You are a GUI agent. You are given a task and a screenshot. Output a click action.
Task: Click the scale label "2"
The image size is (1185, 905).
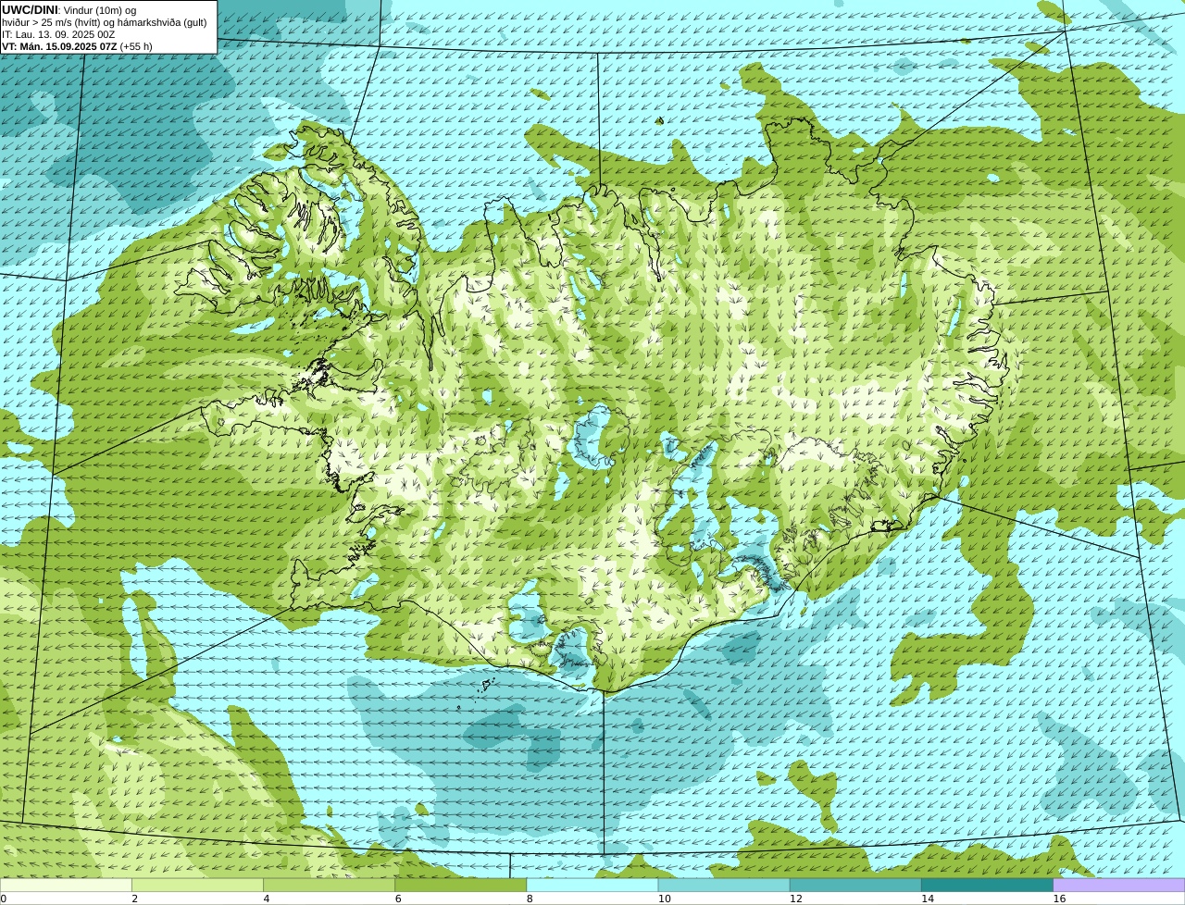click(134, 899)
